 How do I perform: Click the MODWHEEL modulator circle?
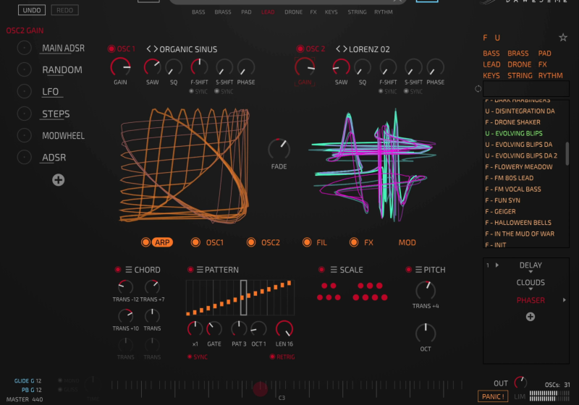[x=25, y=135]
